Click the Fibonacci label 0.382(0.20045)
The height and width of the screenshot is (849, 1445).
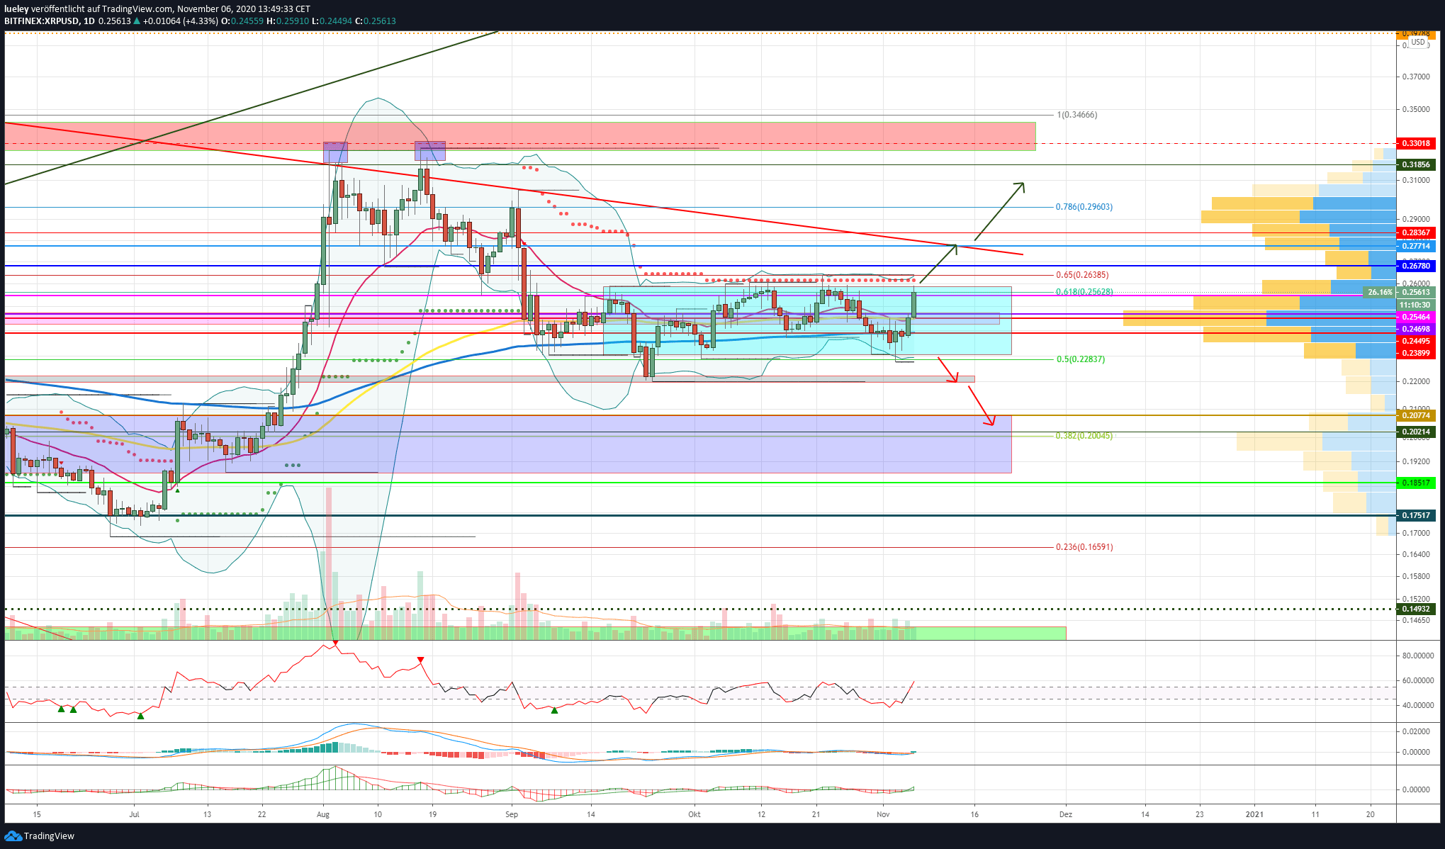click(x=1084, y=436)
